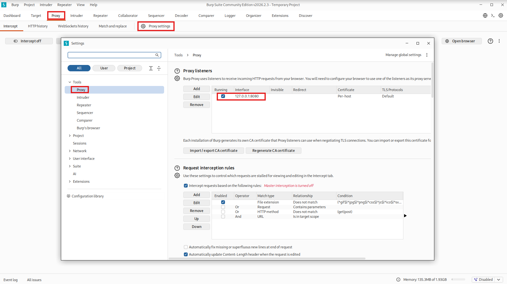Image resolution: width=507 pixels, height=284 pixels.
Task: Click the search magnifier in Settings
Action: tap(157, 55)
